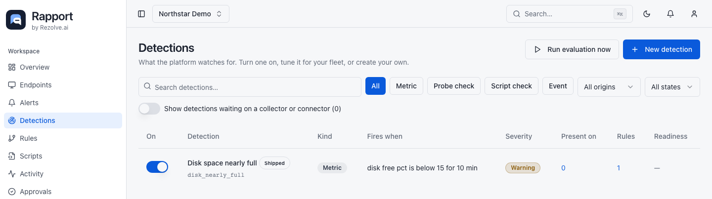Open the Northstar Demo workspace switcher
712x199 pixels.
[191, 14]
